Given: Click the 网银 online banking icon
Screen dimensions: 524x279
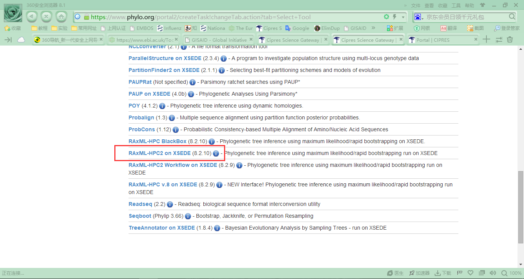Looking at the screenshot, I should [x=422, y=28].
